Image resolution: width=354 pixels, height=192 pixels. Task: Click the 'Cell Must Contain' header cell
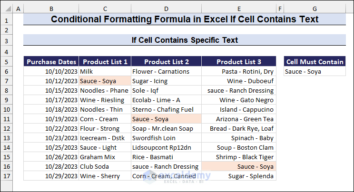click(x=315, y=62)
